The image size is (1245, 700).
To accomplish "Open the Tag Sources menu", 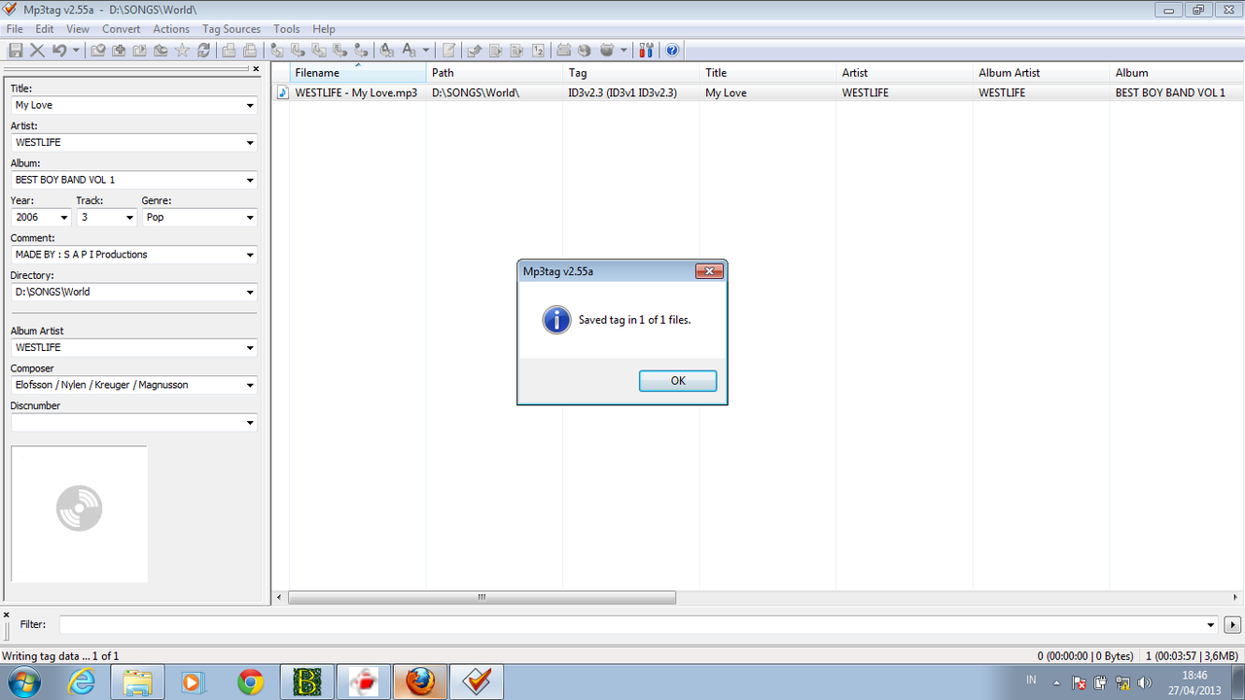I will click(x=231, y=29).
